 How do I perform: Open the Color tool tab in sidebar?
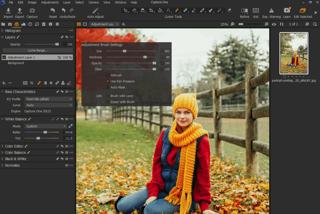tap(17, 24)
